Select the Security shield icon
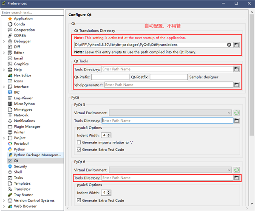Screen dimensions: 255x211 point(10,166)
